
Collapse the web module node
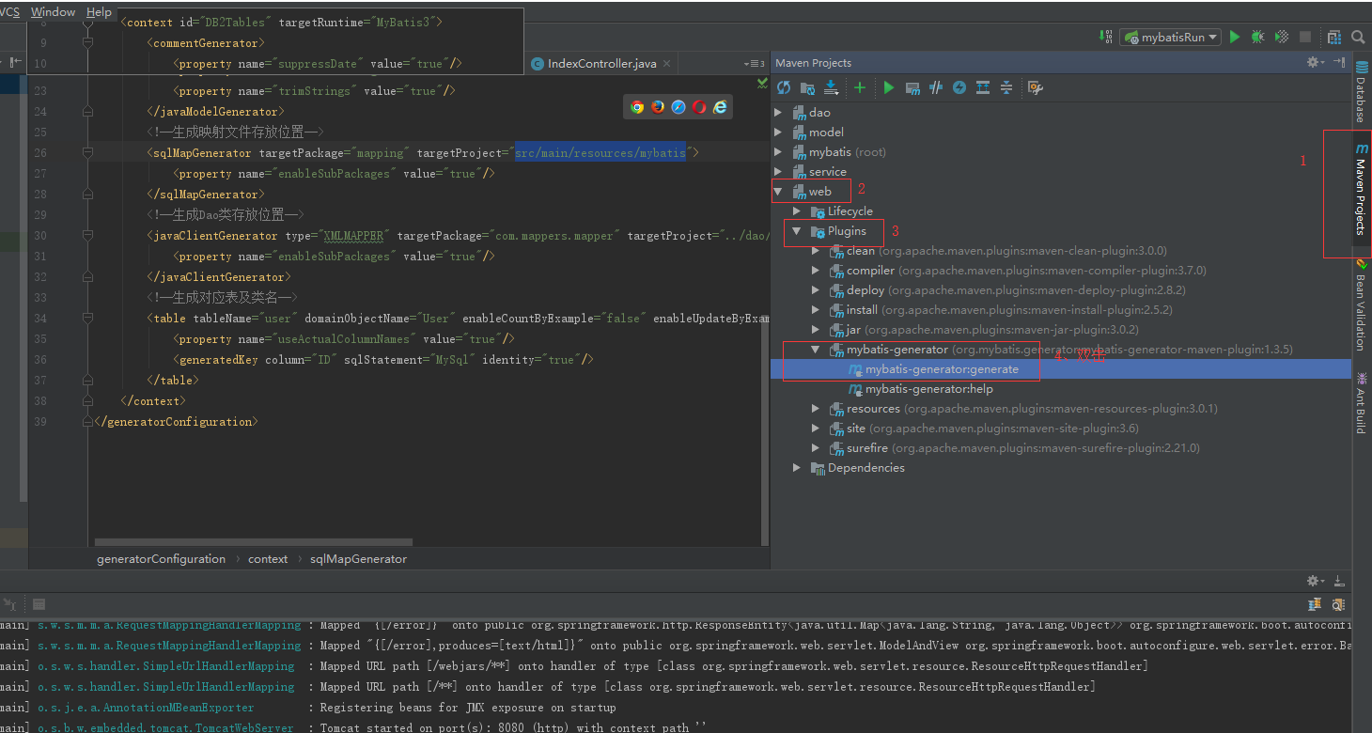[x=777, y=191]
